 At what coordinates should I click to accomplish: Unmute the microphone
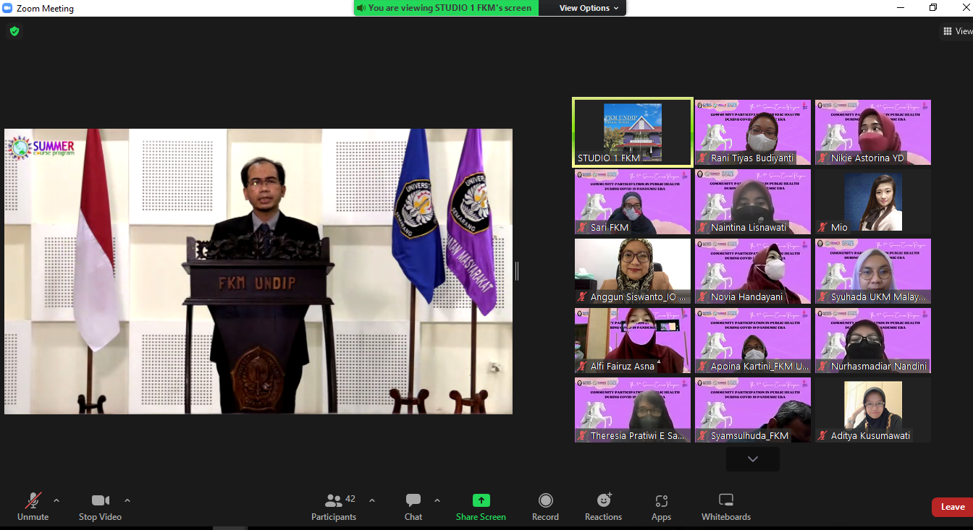(33, 505)
